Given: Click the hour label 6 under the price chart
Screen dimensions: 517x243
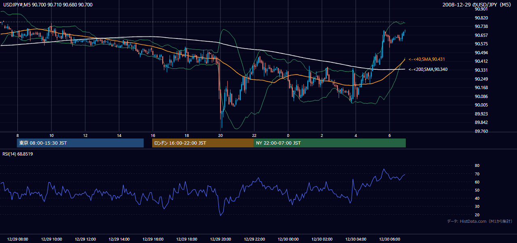Looking at the screenshot, I should [389, 135].
